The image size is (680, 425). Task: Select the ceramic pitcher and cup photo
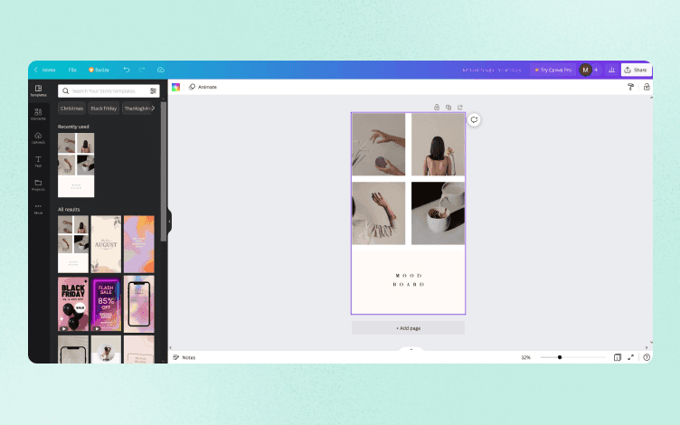(438, 212)
